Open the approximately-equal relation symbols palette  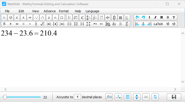[x=4, y=18]
